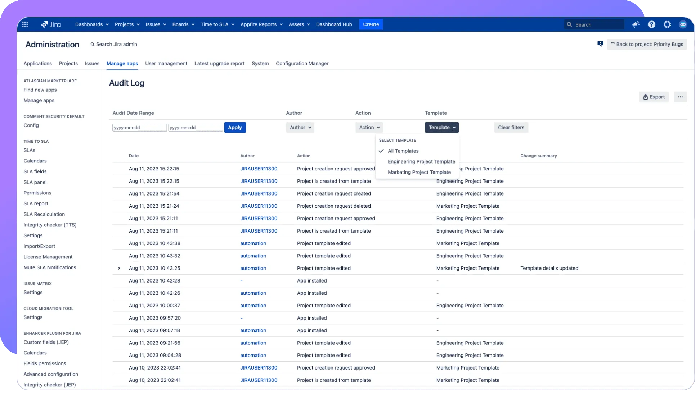The image size is (700, 394).
Task: Open the Author filter dropdown
Action: (x=300, y=127)
